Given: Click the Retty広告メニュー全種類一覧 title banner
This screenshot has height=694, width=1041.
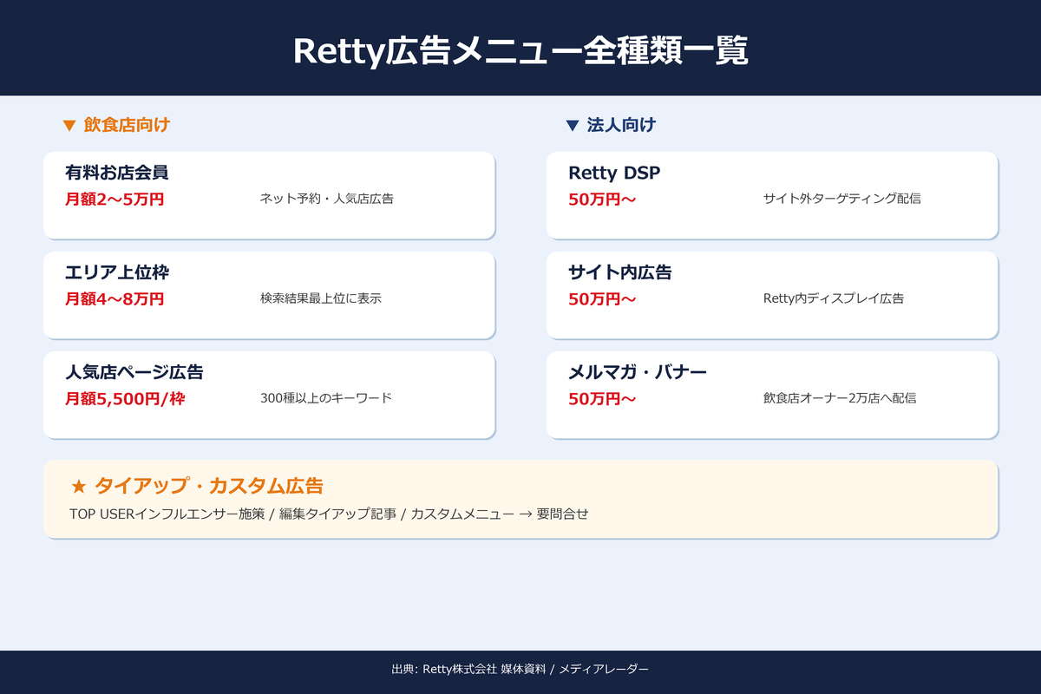Looking at the screenshot, I should point(520,50).
